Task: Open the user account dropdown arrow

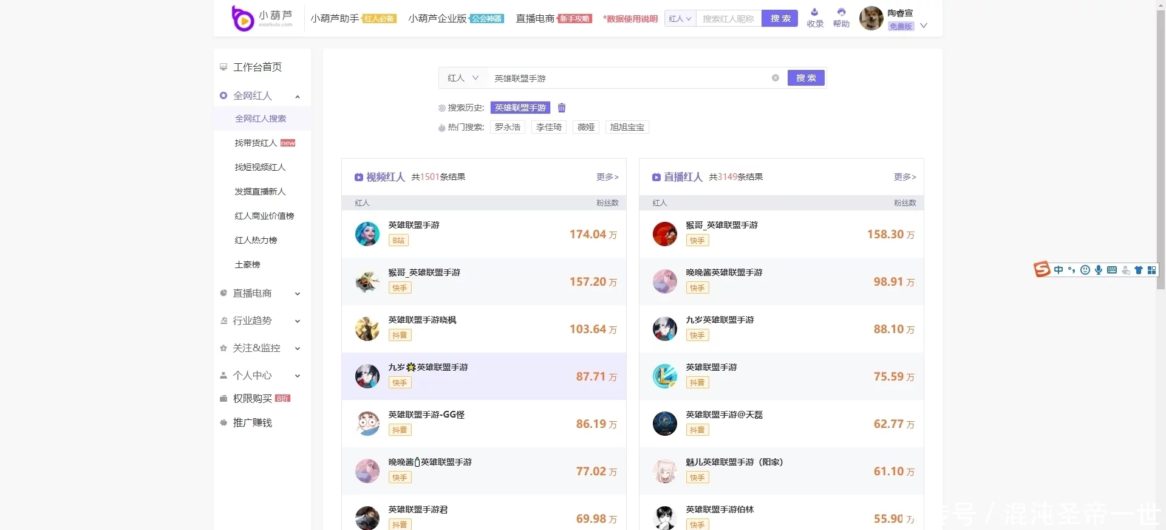Action: pos(924,26)
